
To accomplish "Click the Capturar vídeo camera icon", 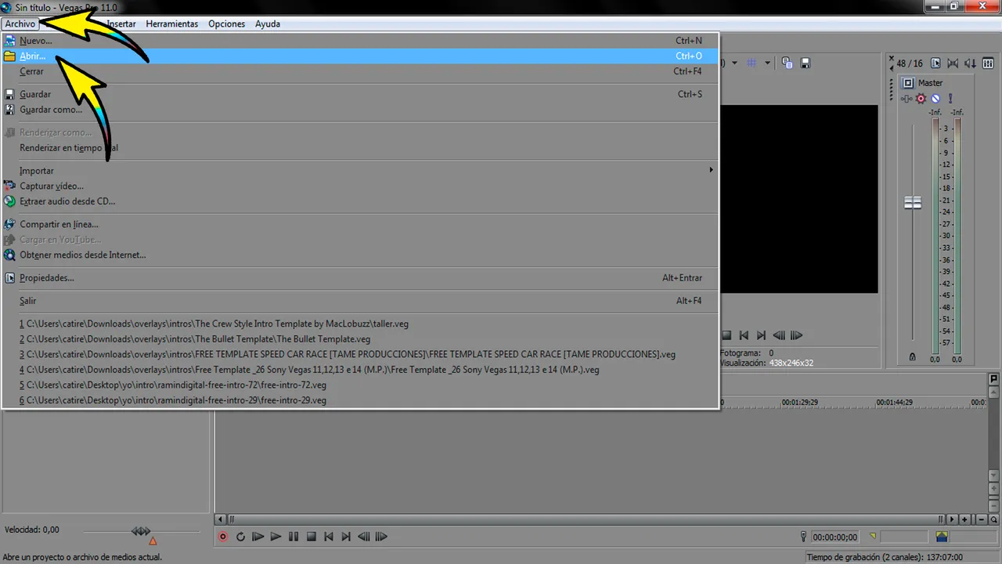I will click(x=10, y=186).
